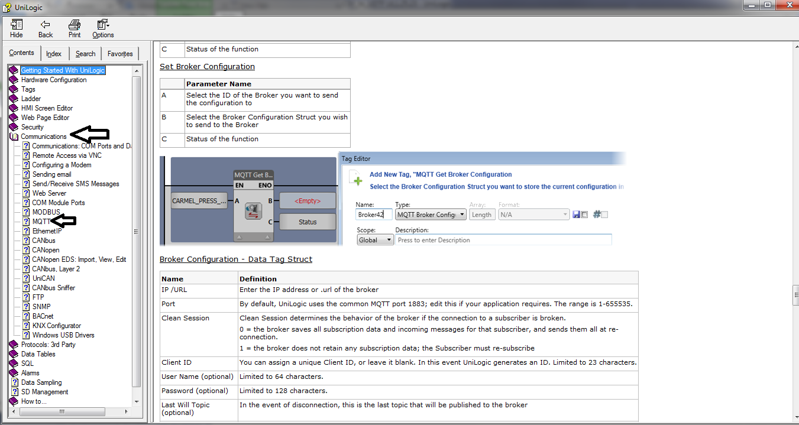799x425 pixels.
Task: Print the current help topic
Action: click(75, 28)
